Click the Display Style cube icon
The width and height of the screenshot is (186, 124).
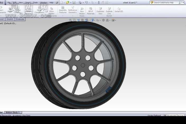[x=92, y=20]
